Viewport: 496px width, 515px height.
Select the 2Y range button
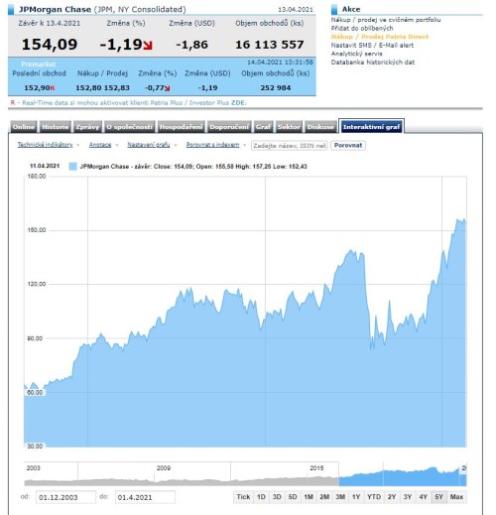point(392,497)
